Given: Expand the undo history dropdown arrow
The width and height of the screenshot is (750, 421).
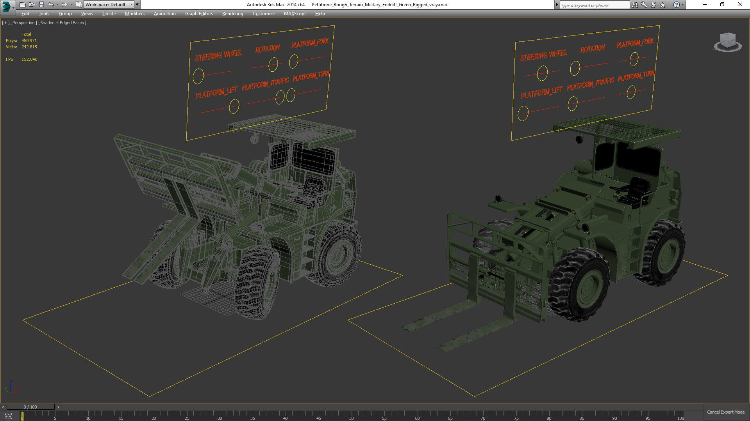Looking at the screenshot, I should coord(57,5).
